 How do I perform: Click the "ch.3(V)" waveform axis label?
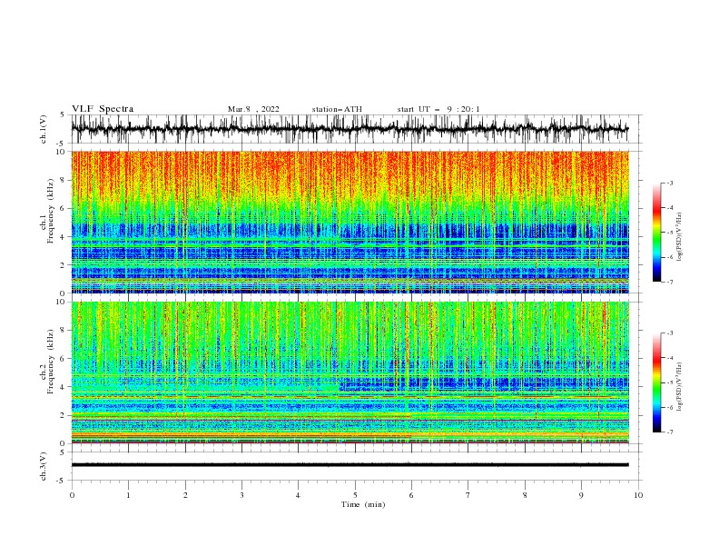click(x=44, y=467)
